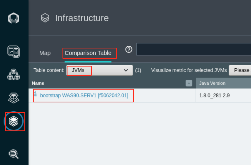The image size is (251, 165).
Task: Click the (1) JVM count label
Action: [x=138, y=70]
